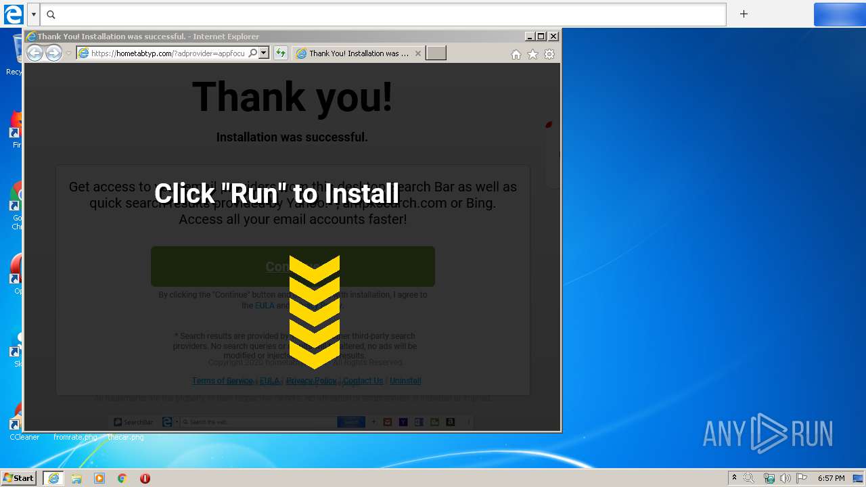This screenshot has height=487, width=866.
Task: Click the dimmed green Continue button
Action: tap(292, 266)
